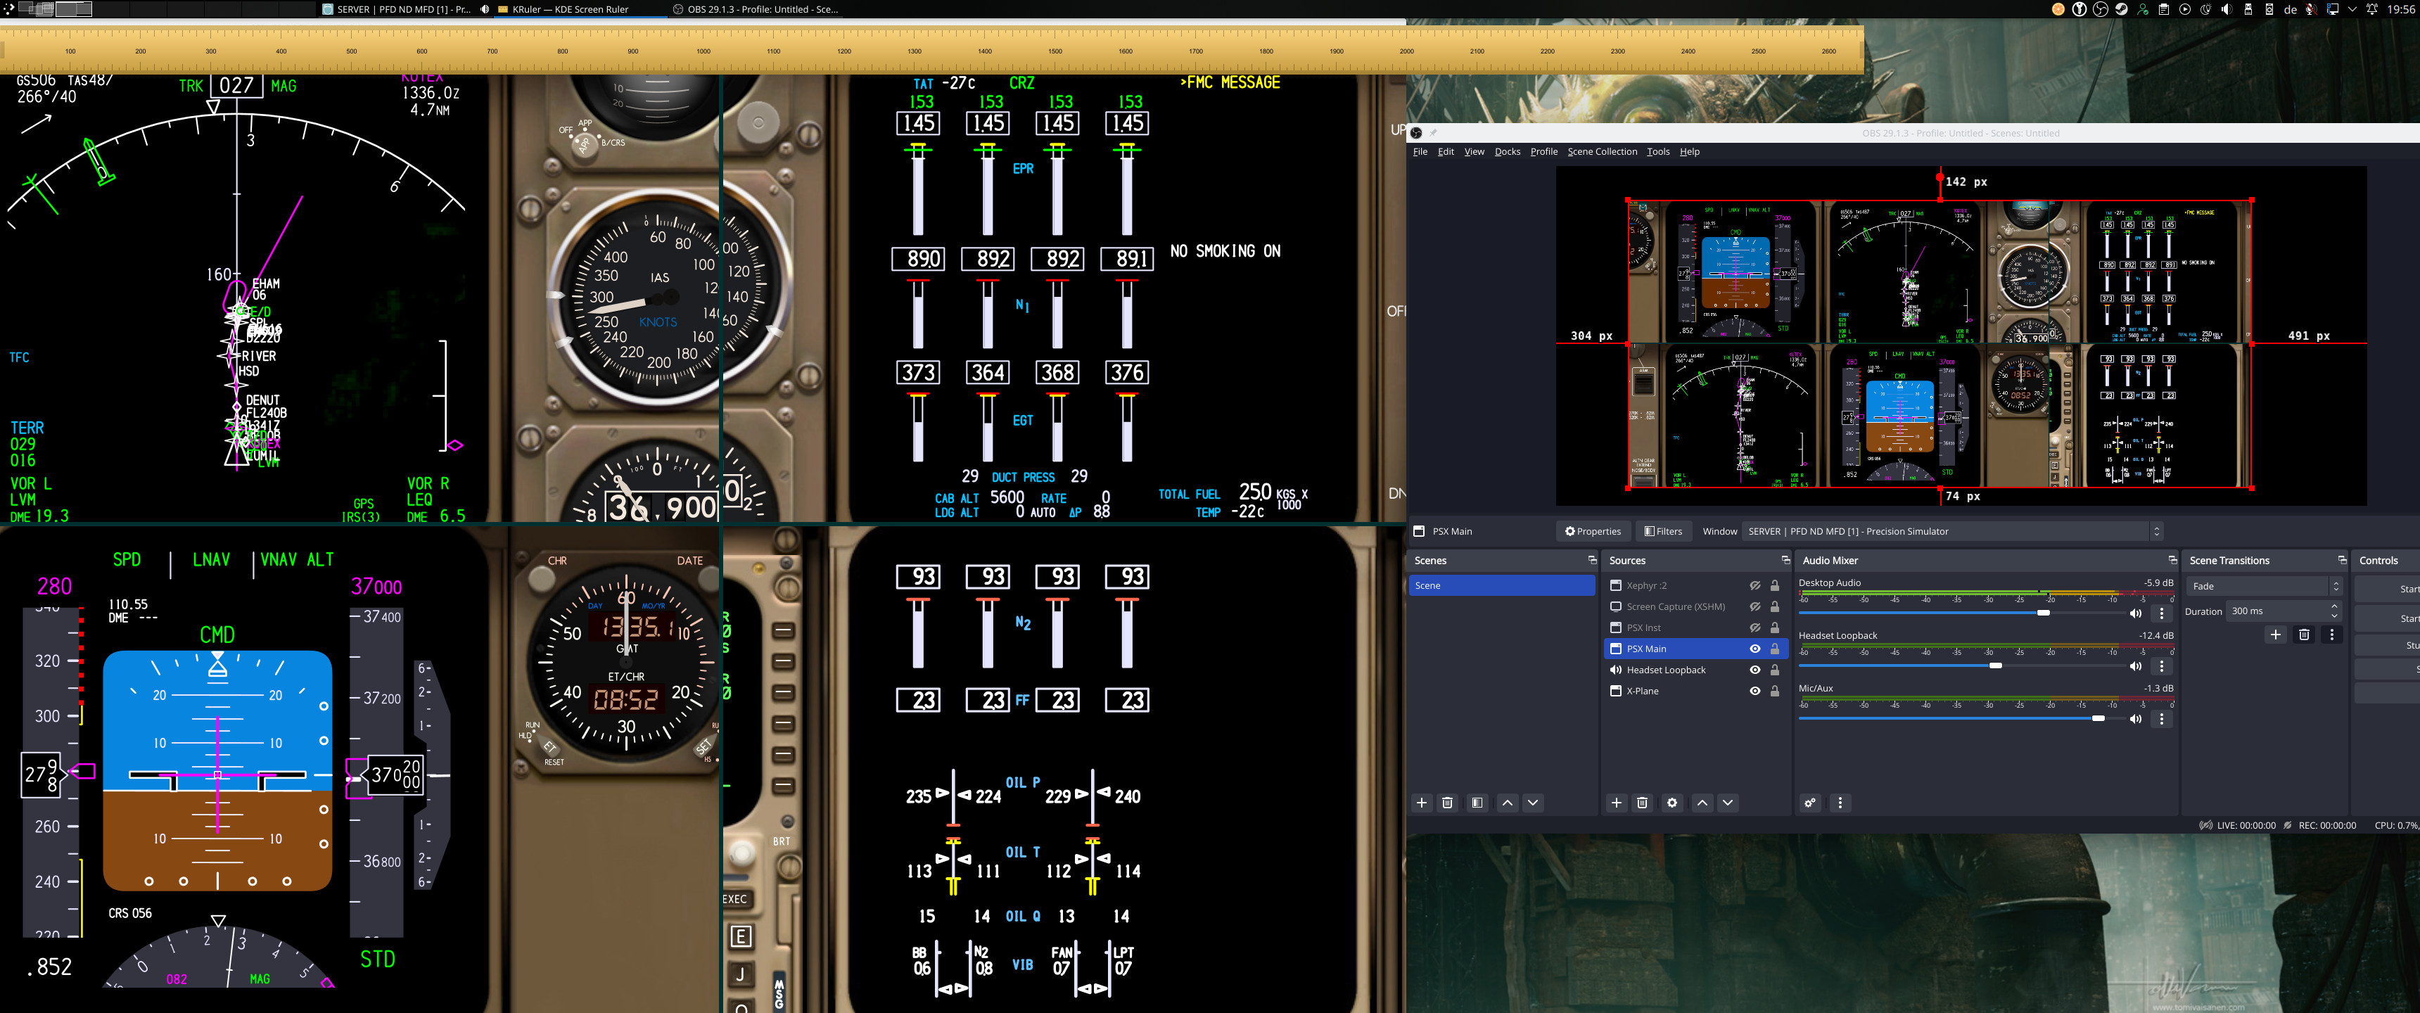Open scene filters icon in Scenes toolbar
Screen dimensions: 2420x1013
click(x=1477, y=803)
